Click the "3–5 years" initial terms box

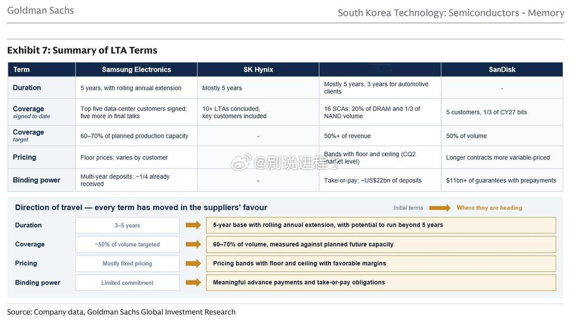point(127,225)
